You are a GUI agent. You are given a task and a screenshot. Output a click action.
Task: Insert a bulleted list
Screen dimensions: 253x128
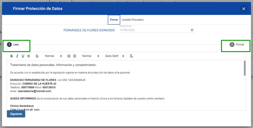pyautogui.click(x=74, y=56)
